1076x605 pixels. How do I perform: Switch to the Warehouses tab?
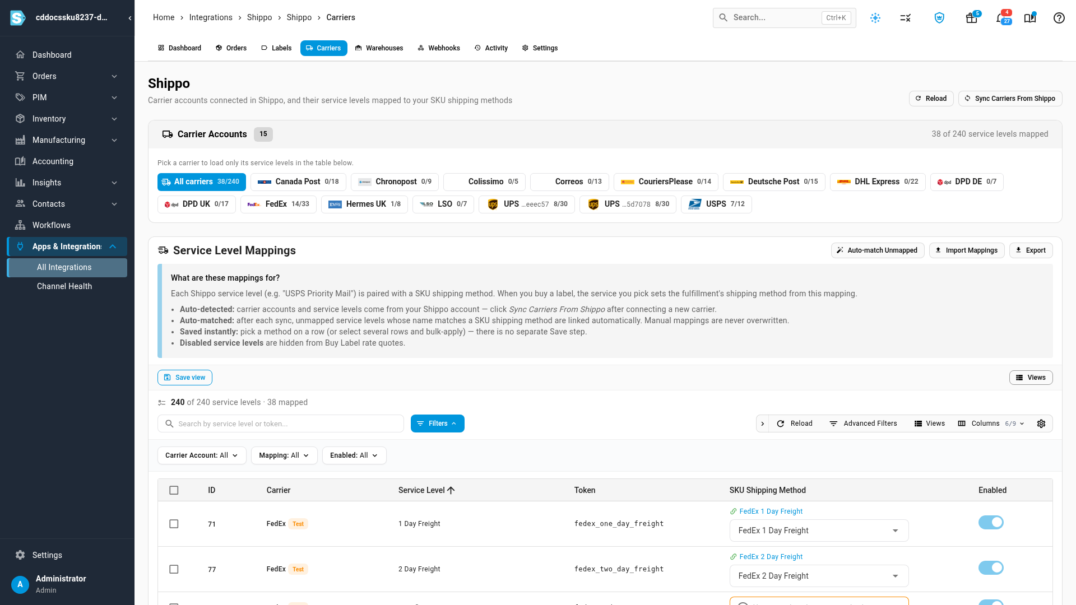click(379, 48)
